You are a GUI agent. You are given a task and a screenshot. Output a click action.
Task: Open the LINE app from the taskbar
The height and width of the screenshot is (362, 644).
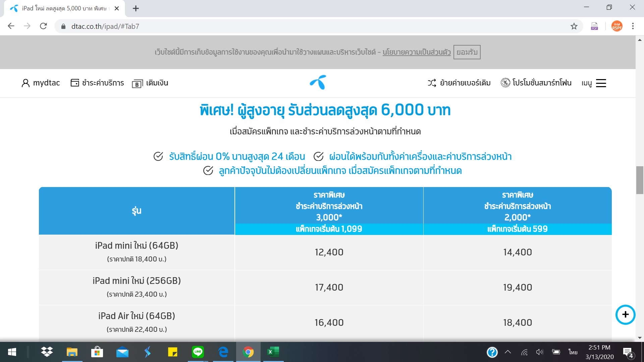tap(198, 352)
